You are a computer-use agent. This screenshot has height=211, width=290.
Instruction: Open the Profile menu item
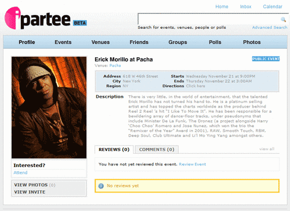point(27,42)
